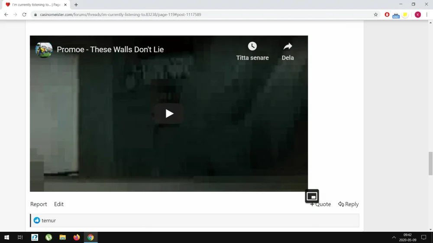
Task: Open the YouTube channel avatar
Action: pos(44,50)
